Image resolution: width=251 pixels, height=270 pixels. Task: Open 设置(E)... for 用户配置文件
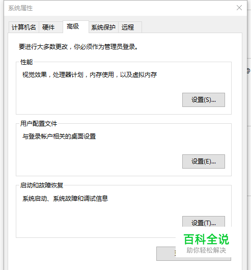204,161
